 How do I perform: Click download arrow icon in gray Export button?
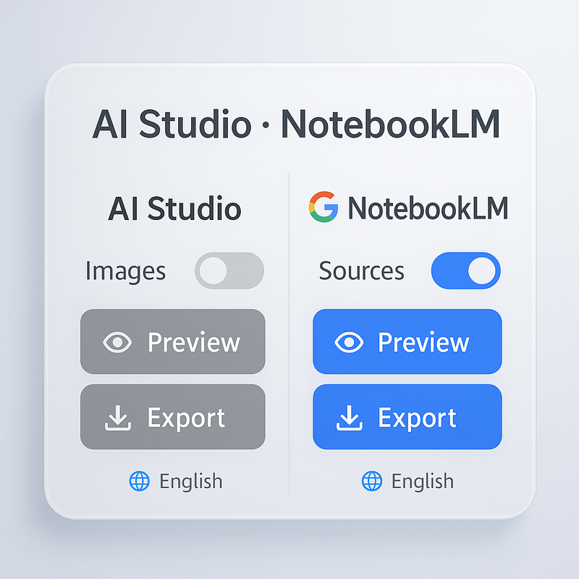(x=118, y=418)
